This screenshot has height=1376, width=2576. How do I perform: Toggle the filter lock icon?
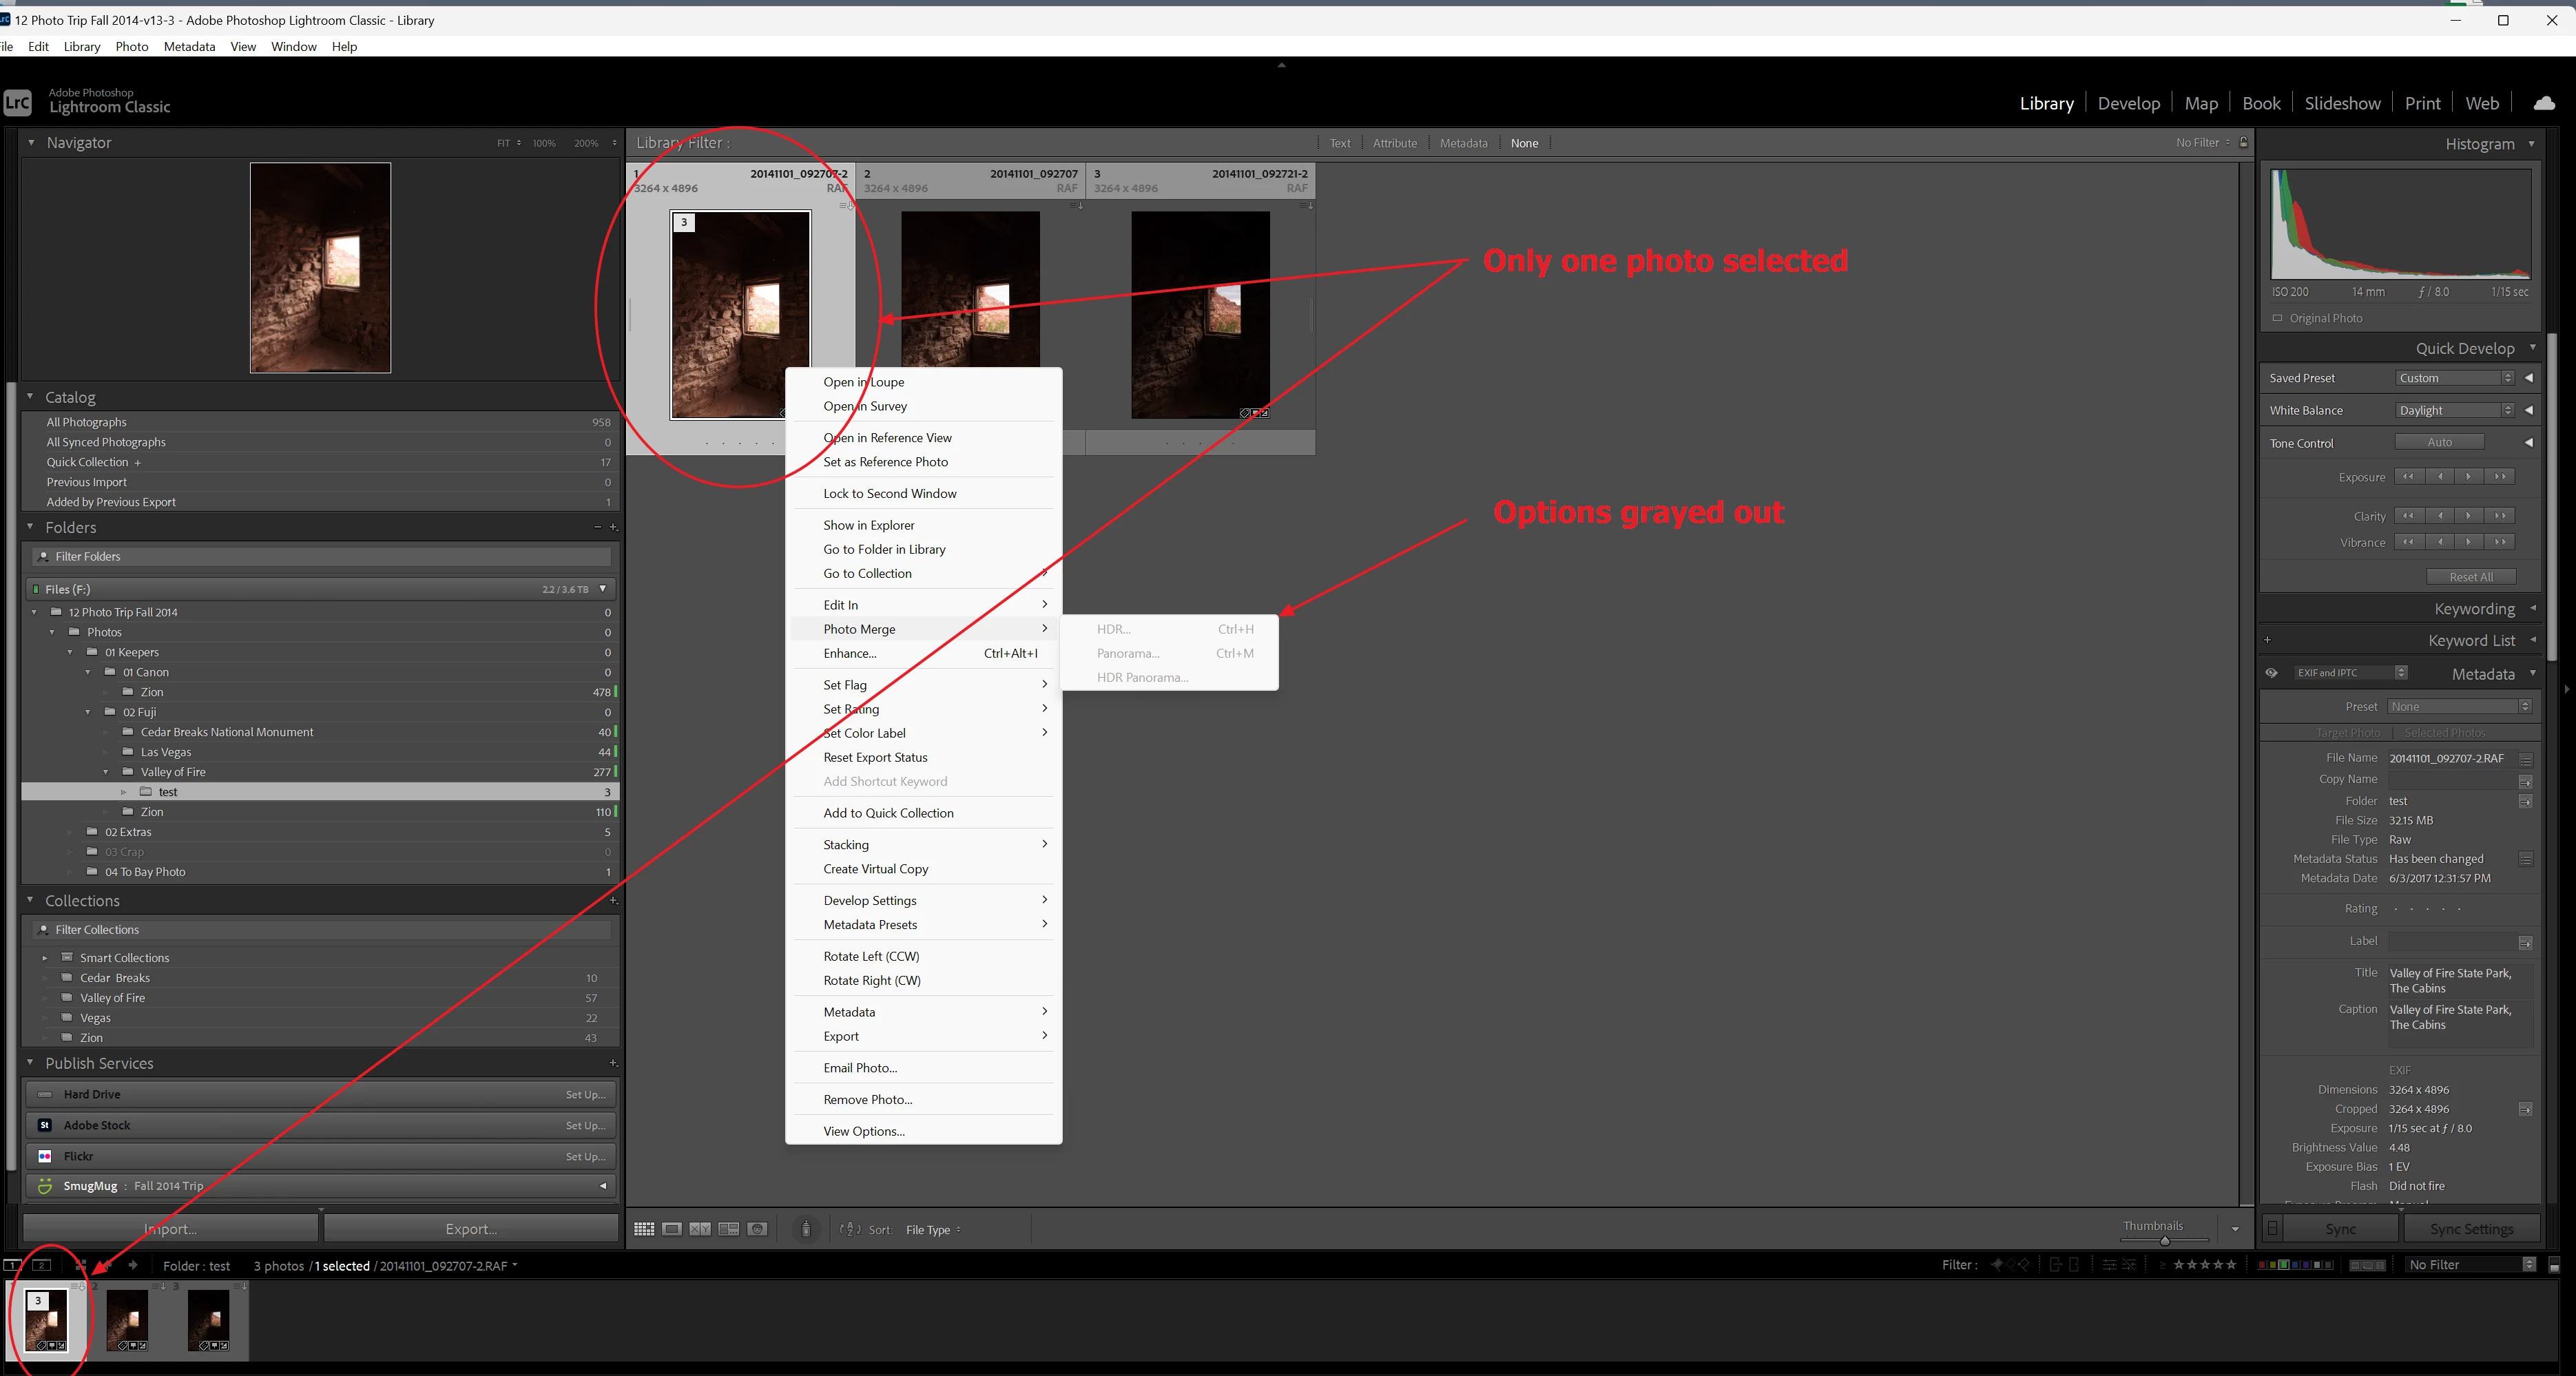point(2243,143)
